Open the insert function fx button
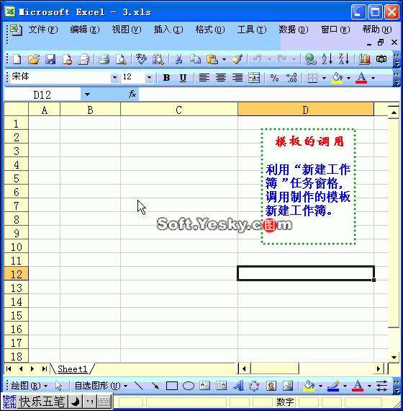Screen dimensions: 403x411 click(132, 94)
